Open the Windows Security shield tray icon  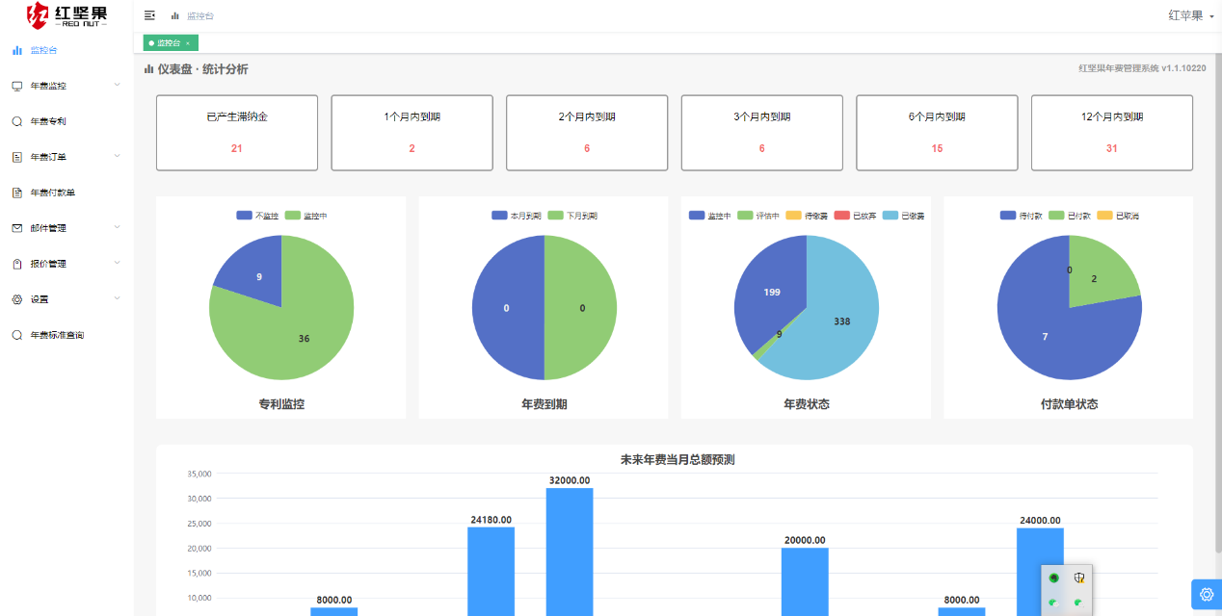(1079, 577)
